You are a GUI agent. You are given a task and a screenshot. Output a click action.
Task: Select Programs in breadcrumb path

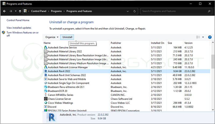tap(56, 11)
